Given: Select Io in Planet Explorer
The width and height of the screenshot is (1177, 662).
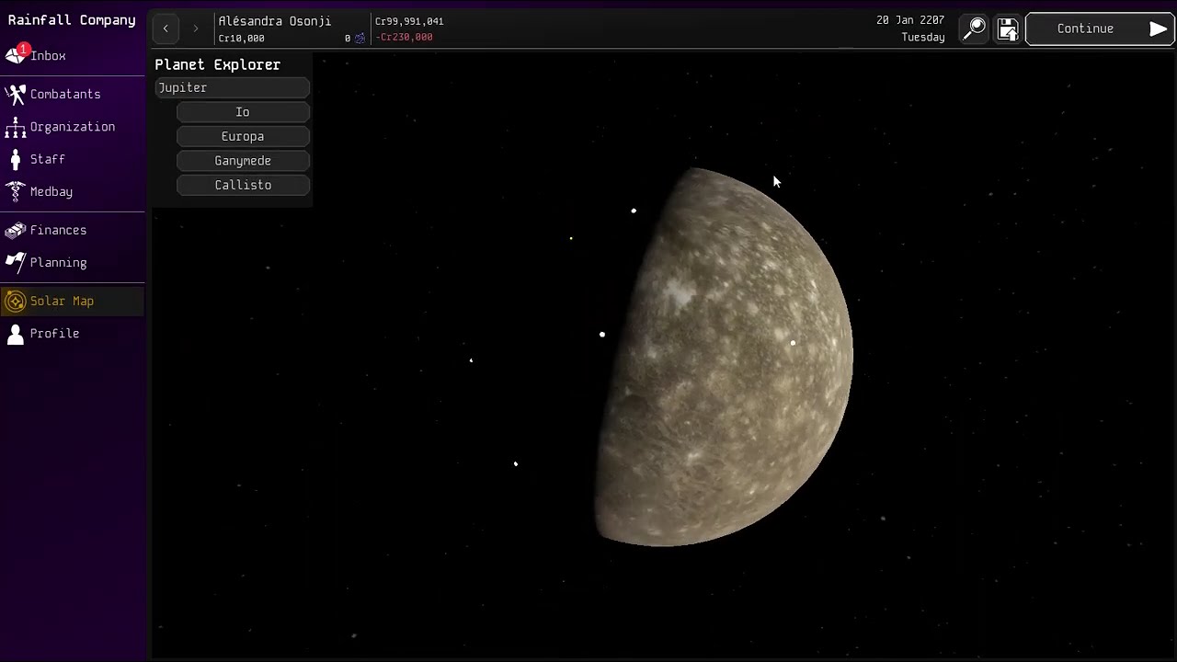Looking at the screenshot, I should [x=243, y=112].
